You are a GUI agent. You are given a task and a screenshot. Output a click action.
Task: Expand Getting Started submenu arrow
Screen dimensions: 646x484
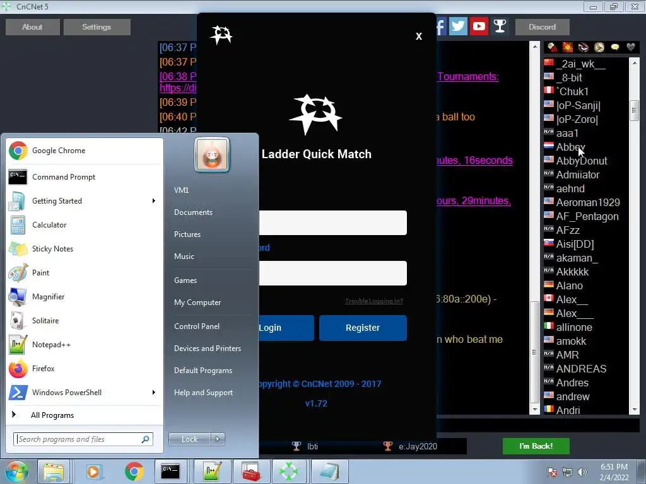coord(154,201)
